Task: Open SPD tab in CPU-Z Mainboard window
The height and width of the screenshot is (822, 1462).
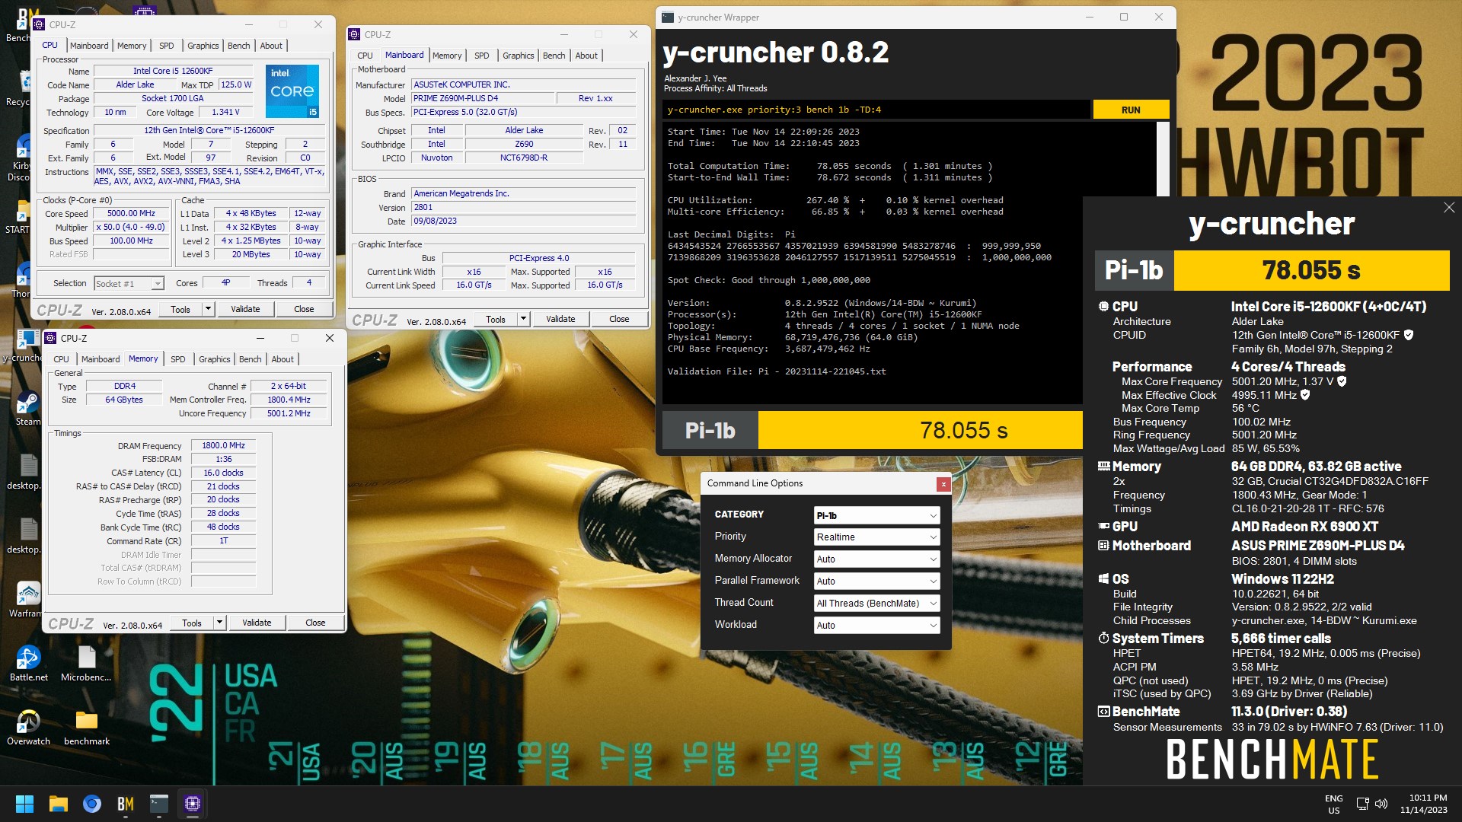Action: [x=481, y=56]
